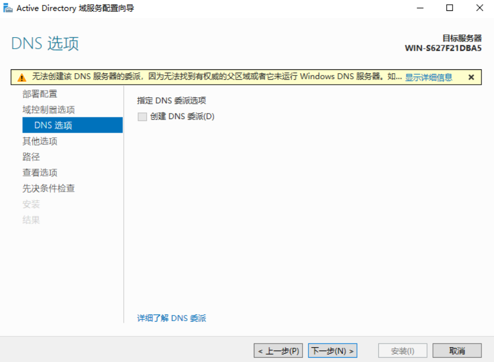The image size is (494, 362).
Task: Cancel the wizard via 取消 button
Action: pyautogui.click(x=457, y=351)
